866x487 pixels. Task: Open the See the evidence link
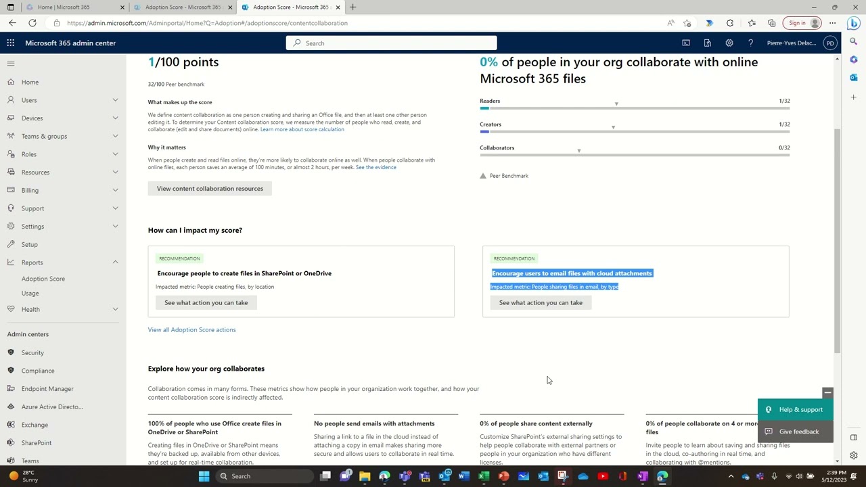click(x=376, y=167)
